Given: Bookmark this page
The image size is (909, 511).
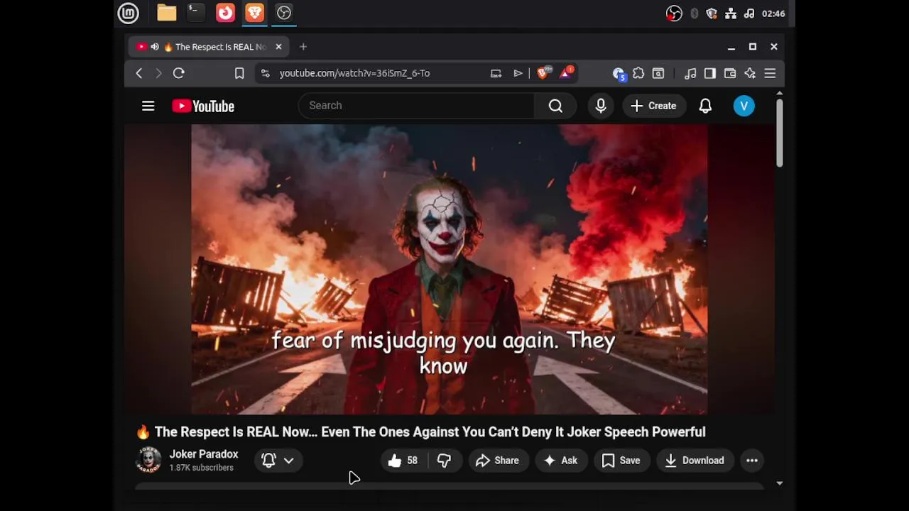Looking at the screenshot, I should (239, 73).
